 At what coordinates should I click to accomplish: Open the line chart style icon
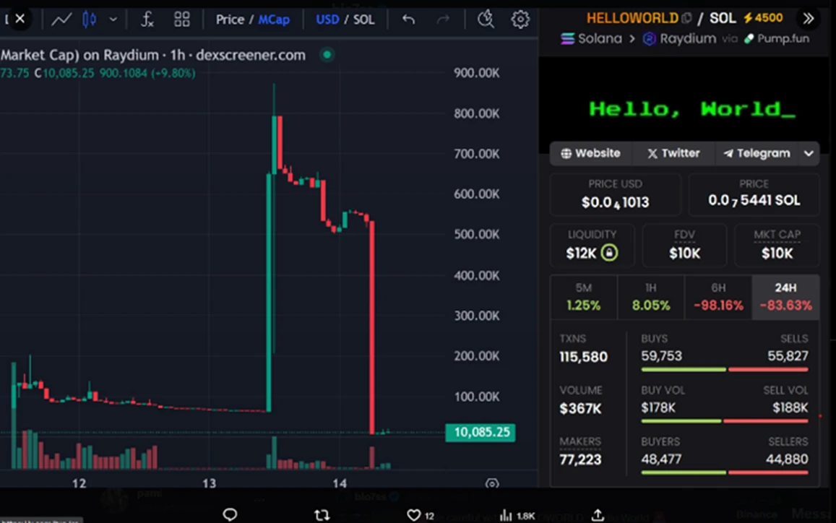click(61, 20)
